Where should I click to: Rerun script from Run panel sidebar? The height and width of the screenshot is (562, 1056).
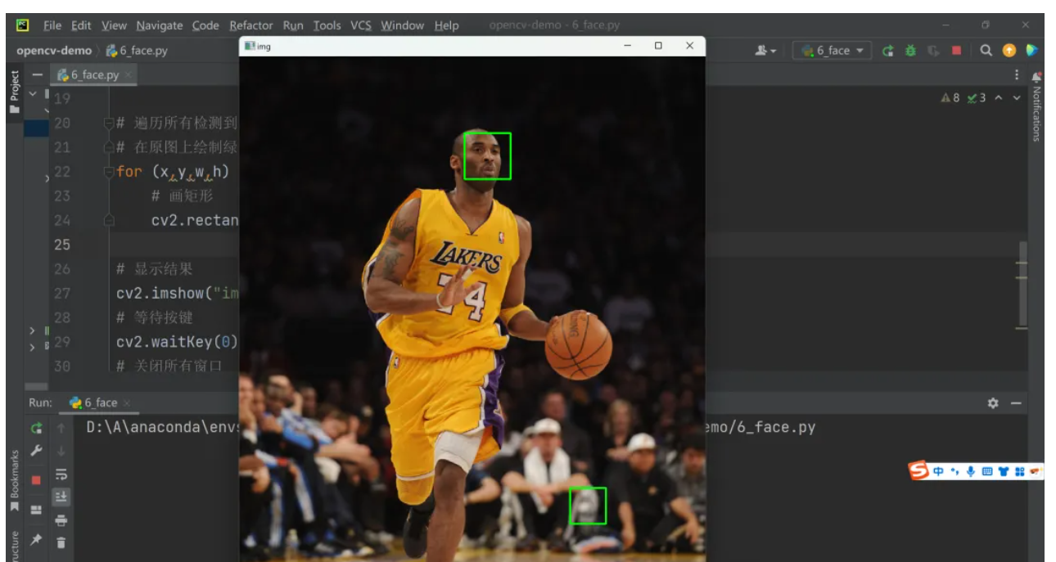click(37, 428)
